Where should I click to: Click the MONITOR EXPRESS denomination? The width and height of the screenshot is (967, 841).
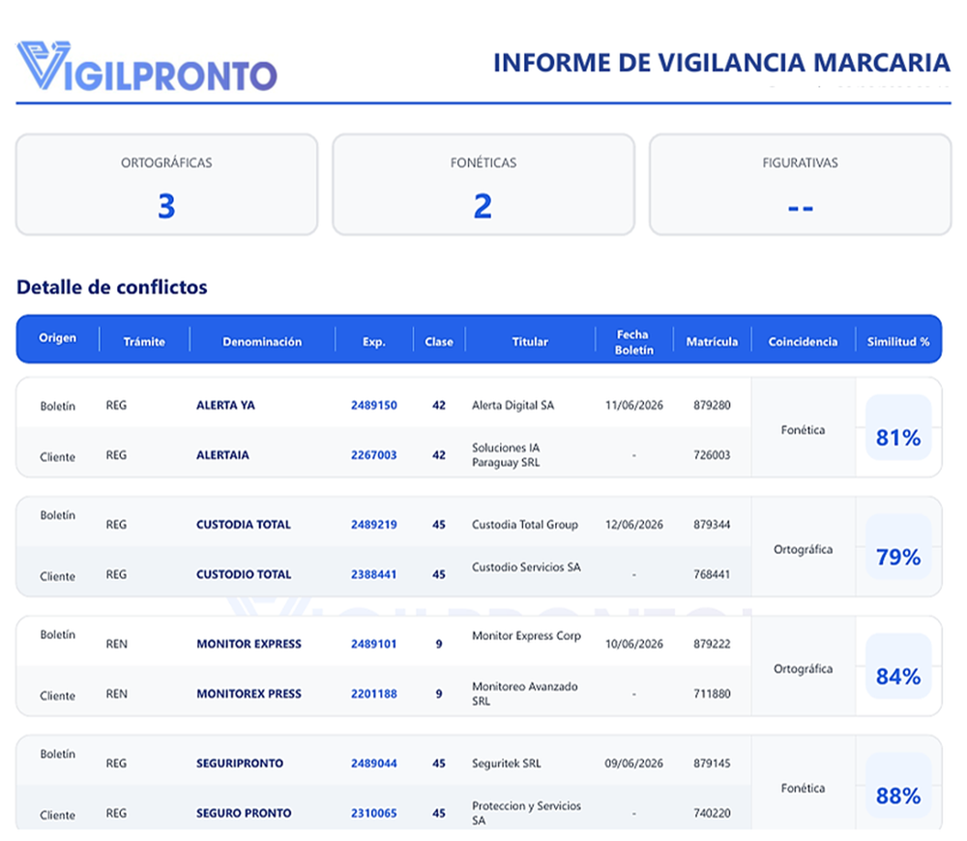click(249, 644)
